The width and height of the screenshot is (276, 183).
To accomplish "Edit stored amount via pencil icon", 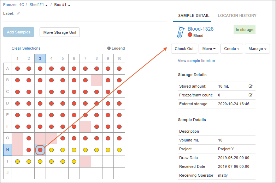I will point(251,86).
